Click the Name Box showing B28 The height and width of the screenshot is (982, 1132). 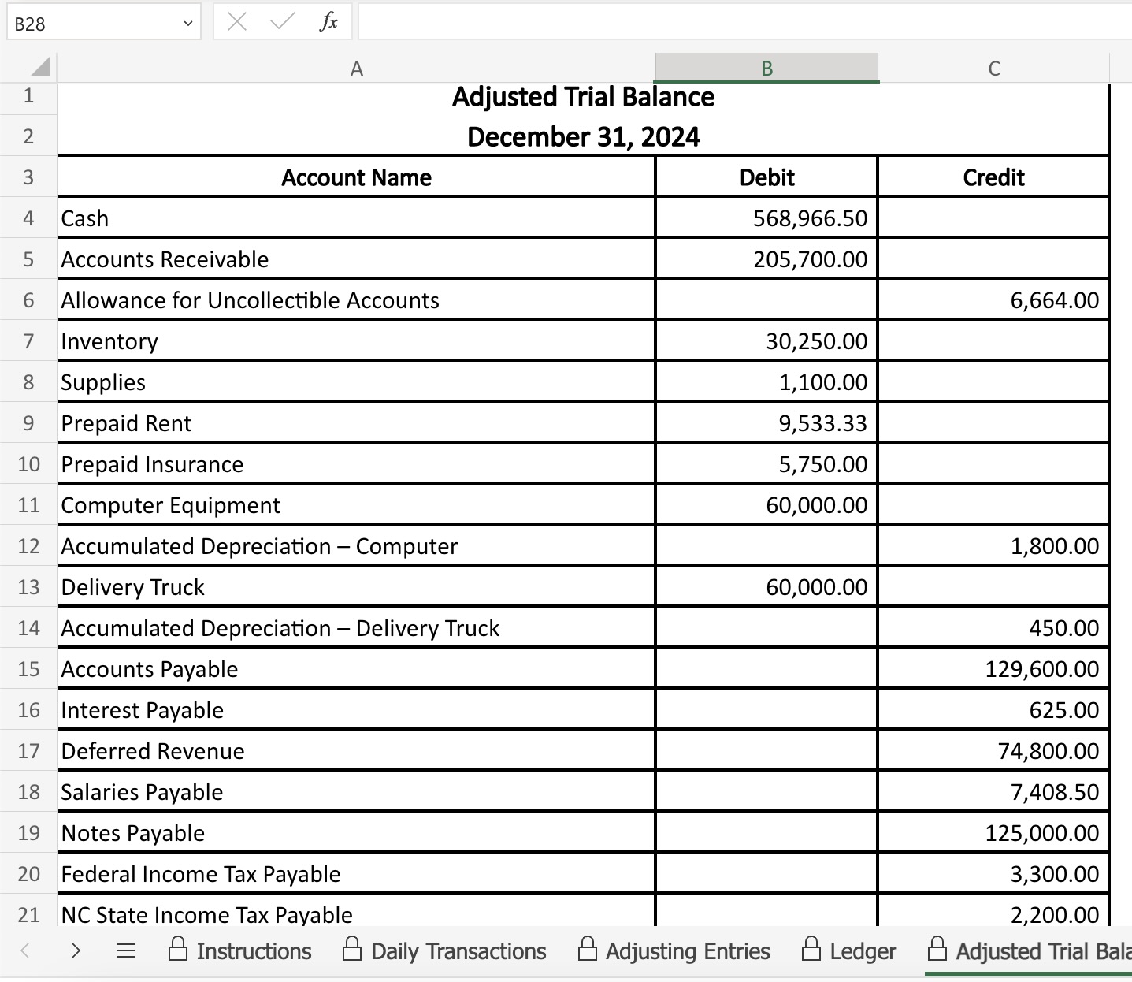click(104, 23)
